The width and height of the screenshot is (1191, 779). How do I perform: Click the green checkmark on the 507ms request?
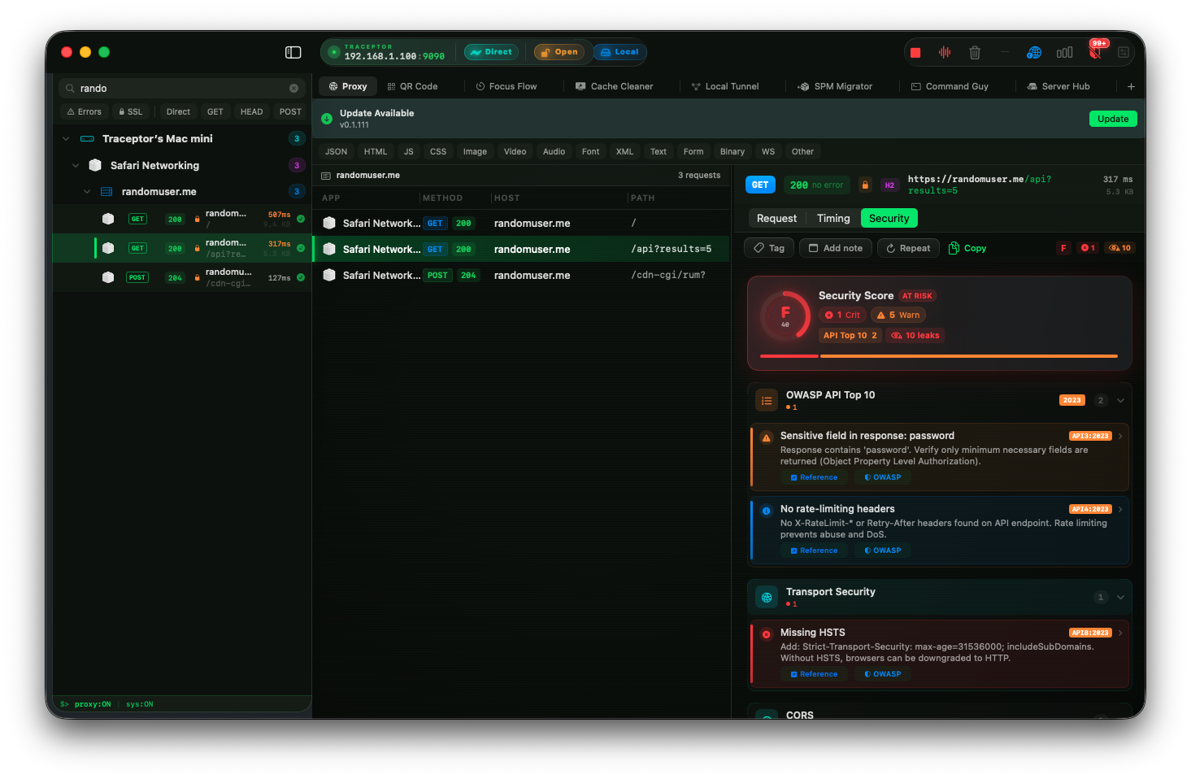(x=301, y=219)
